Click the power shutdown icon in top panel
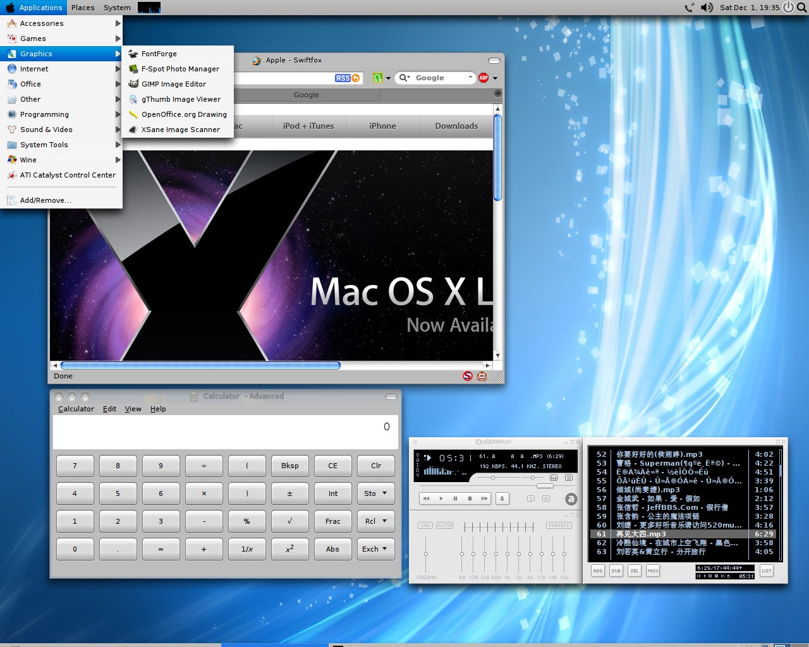The image size is (809, 647). 788,8
